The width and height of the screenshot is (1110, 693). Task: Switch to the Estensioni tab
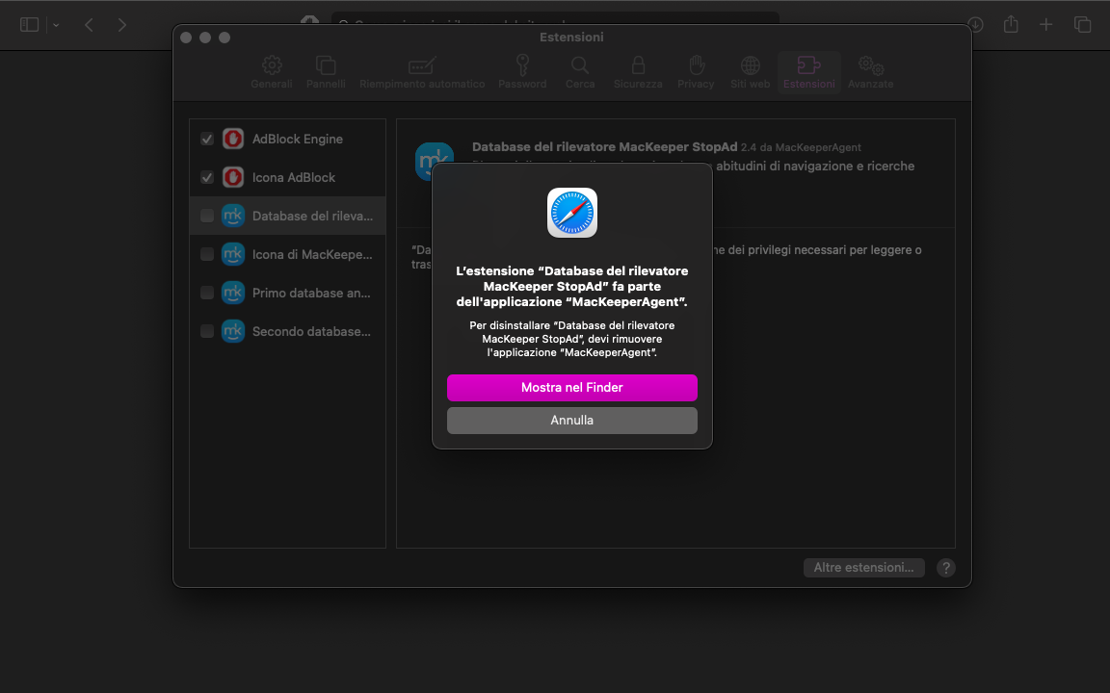(808, 71)
